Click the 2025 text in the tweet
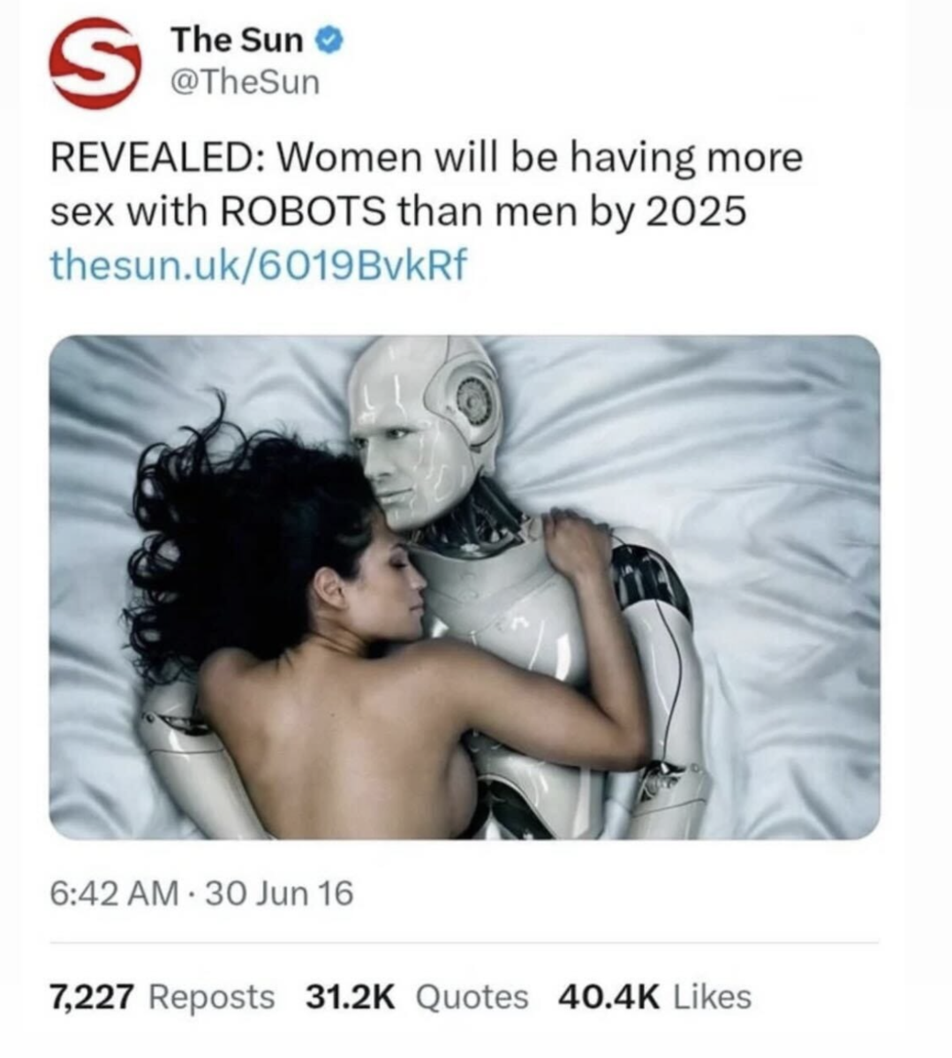 pos(697,212)
